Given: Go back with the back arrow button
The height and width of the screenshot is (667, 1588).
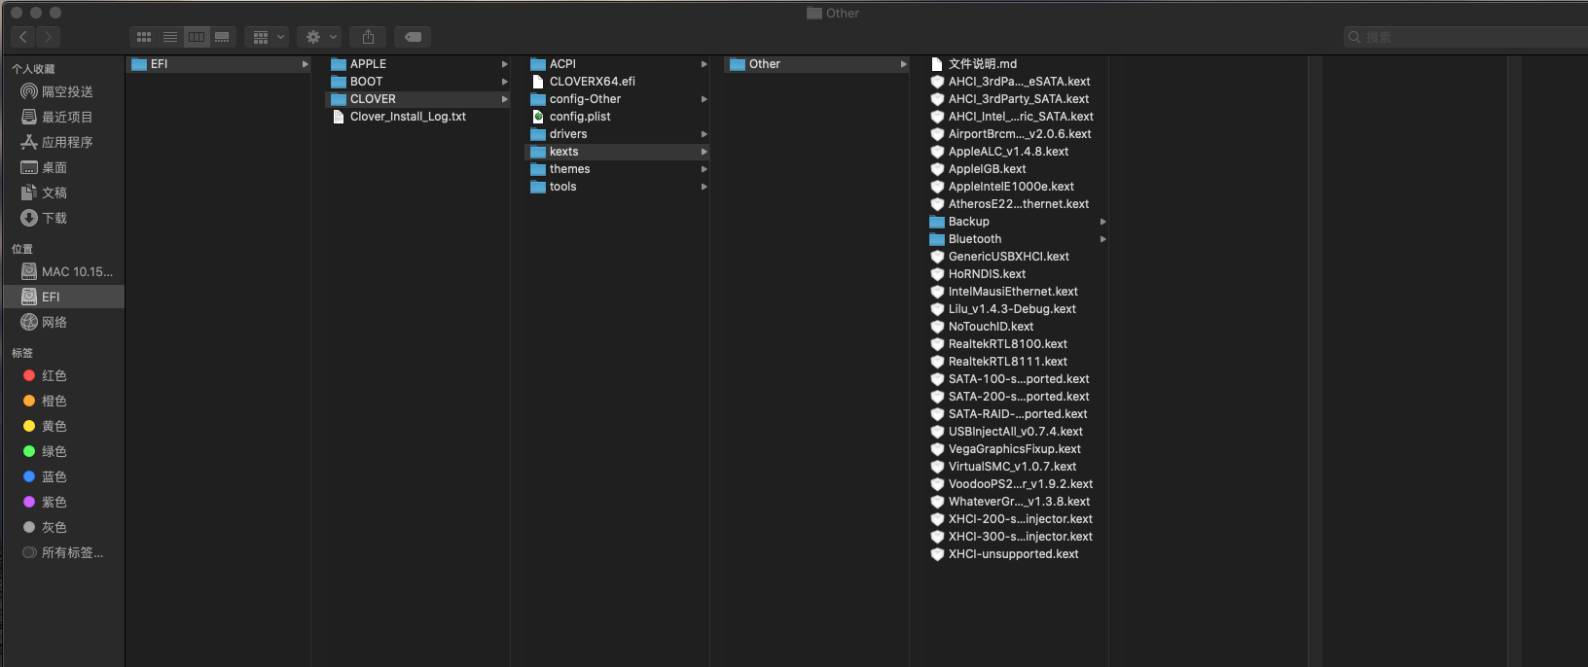Looking at the screenshot, I should tap(23, 37).
